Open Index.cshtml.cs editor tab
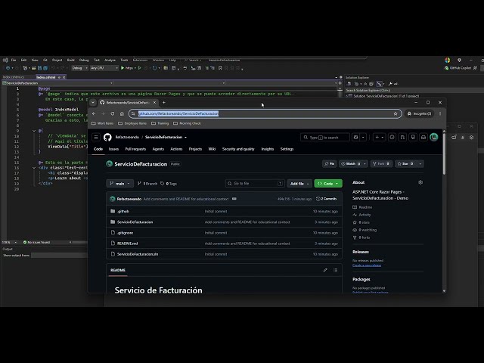This screenshot has width=484, height=363. tap(14, 77)
